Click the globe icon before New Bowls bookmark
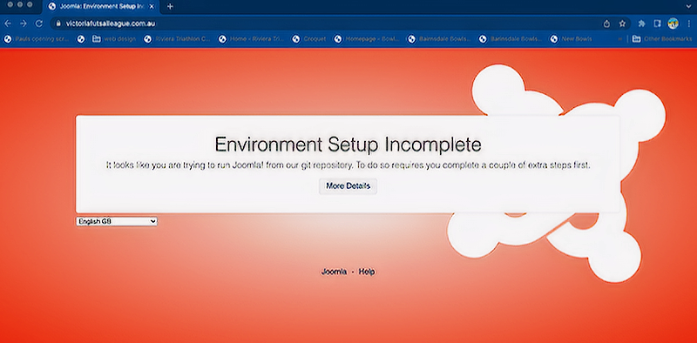The image size is (697, 343). click(554, 39)
